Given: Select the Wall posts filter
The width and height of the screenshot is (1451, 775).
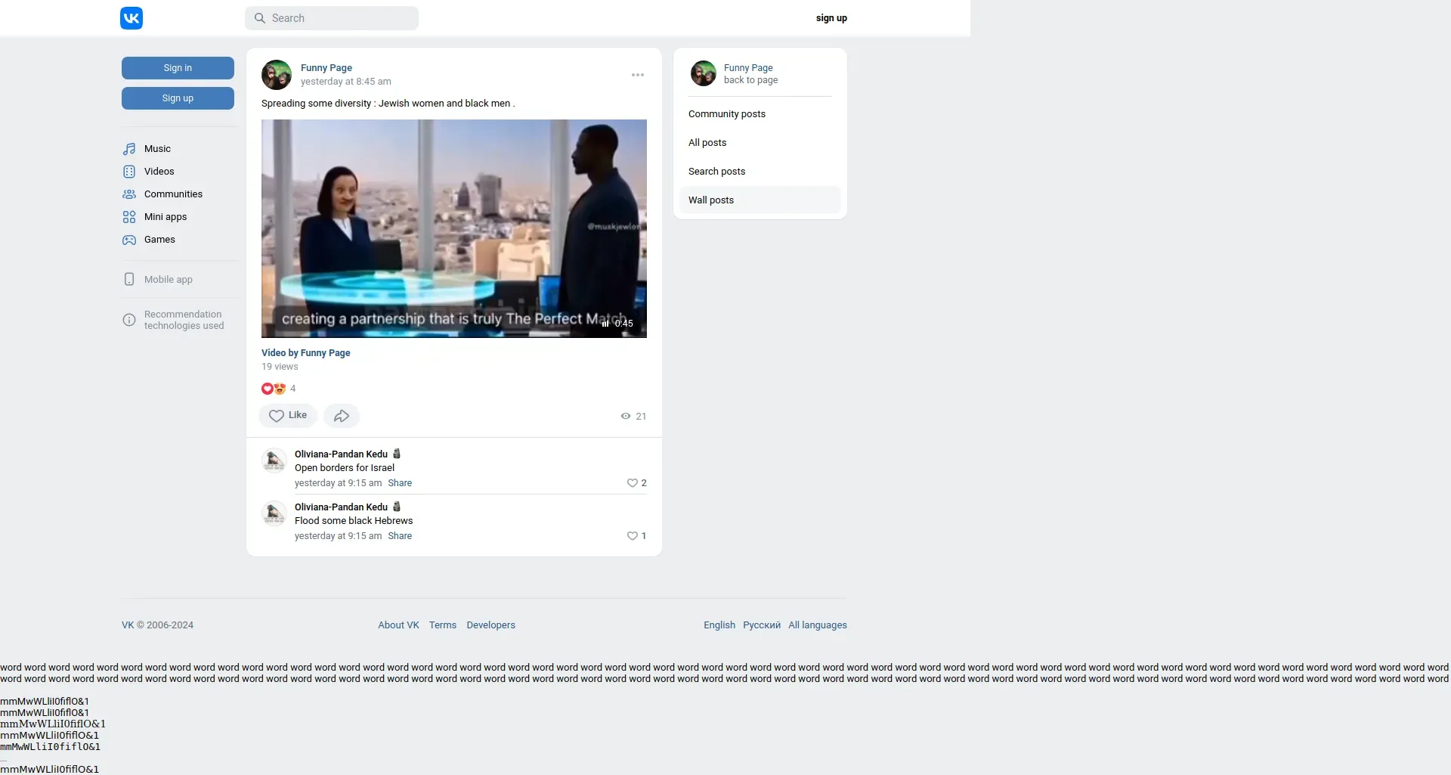Looking at the screenshot, I should coord(760,200).
